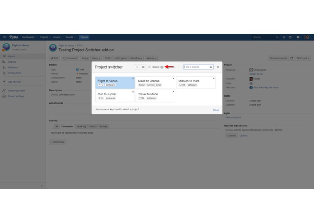Select the Flight to Venus project card
314x223 pixels.
tap(115, 83)
